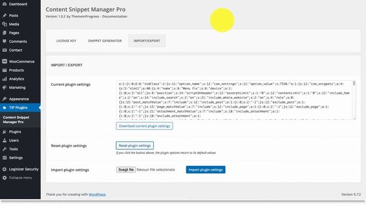This screenshot has width=366, height=206.
Task: Click the Media icon in sidebar
Action: pos(5,24)
